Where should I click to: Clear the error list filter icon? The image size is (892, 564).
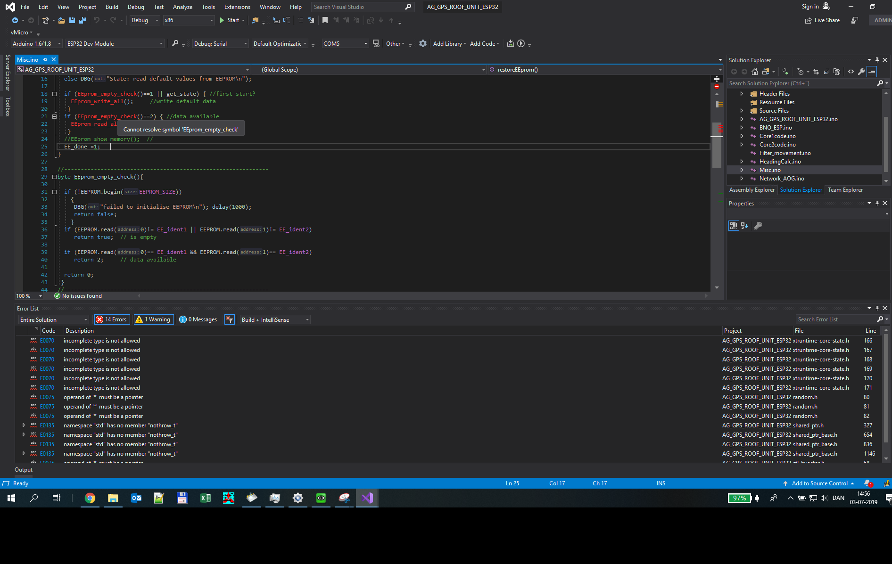coord(230,319)
